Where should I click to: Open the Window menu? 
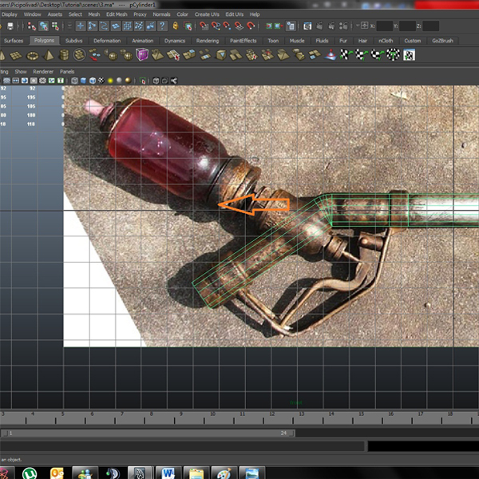[x=32, y=14]
